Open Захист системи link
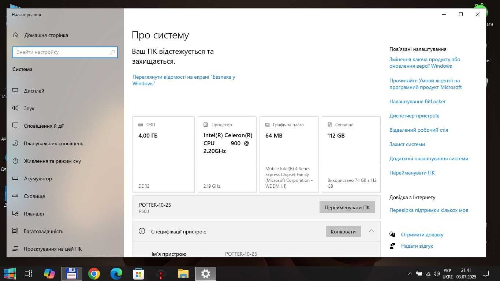Screen dimensions: 500x281 pos(407,144)
